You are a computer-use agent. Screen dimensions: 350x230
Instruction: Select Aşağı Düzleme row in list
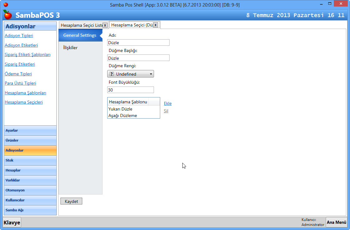click(123, 115)
